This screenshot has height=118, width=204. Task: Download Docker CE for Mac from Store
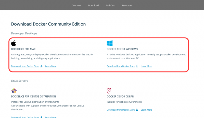click(25, 66)
